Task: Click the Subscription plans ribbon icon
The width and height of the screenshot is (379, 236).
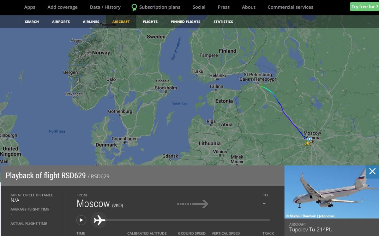Action: (x=134, y=7)
